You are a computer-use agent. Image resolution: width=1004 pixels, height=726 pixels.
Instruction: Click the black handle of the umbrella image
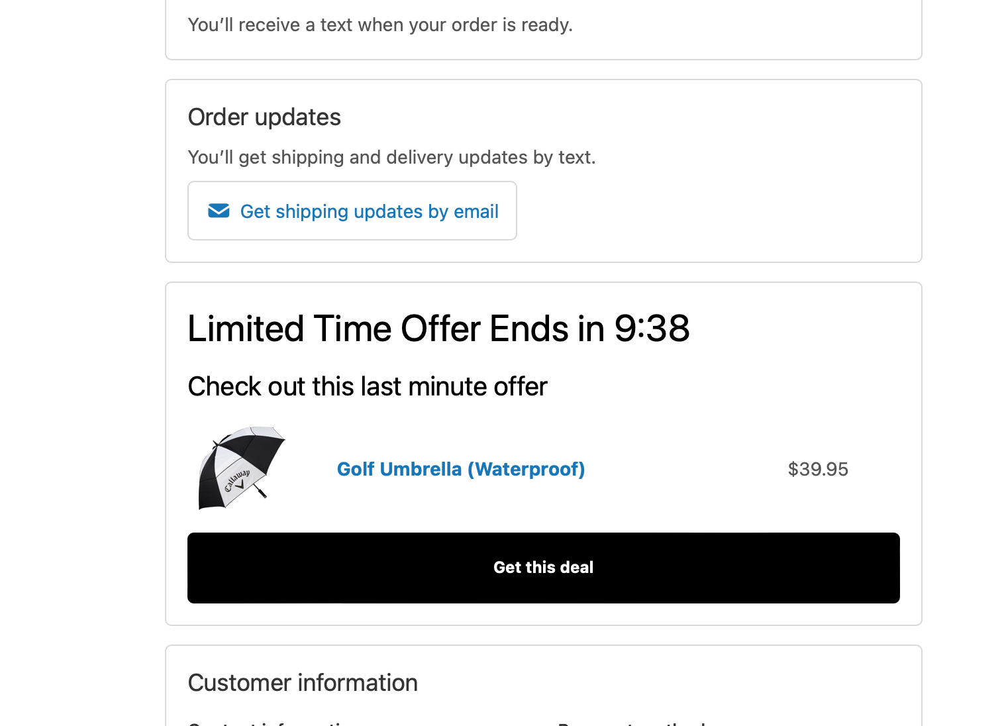pos(260,492)
